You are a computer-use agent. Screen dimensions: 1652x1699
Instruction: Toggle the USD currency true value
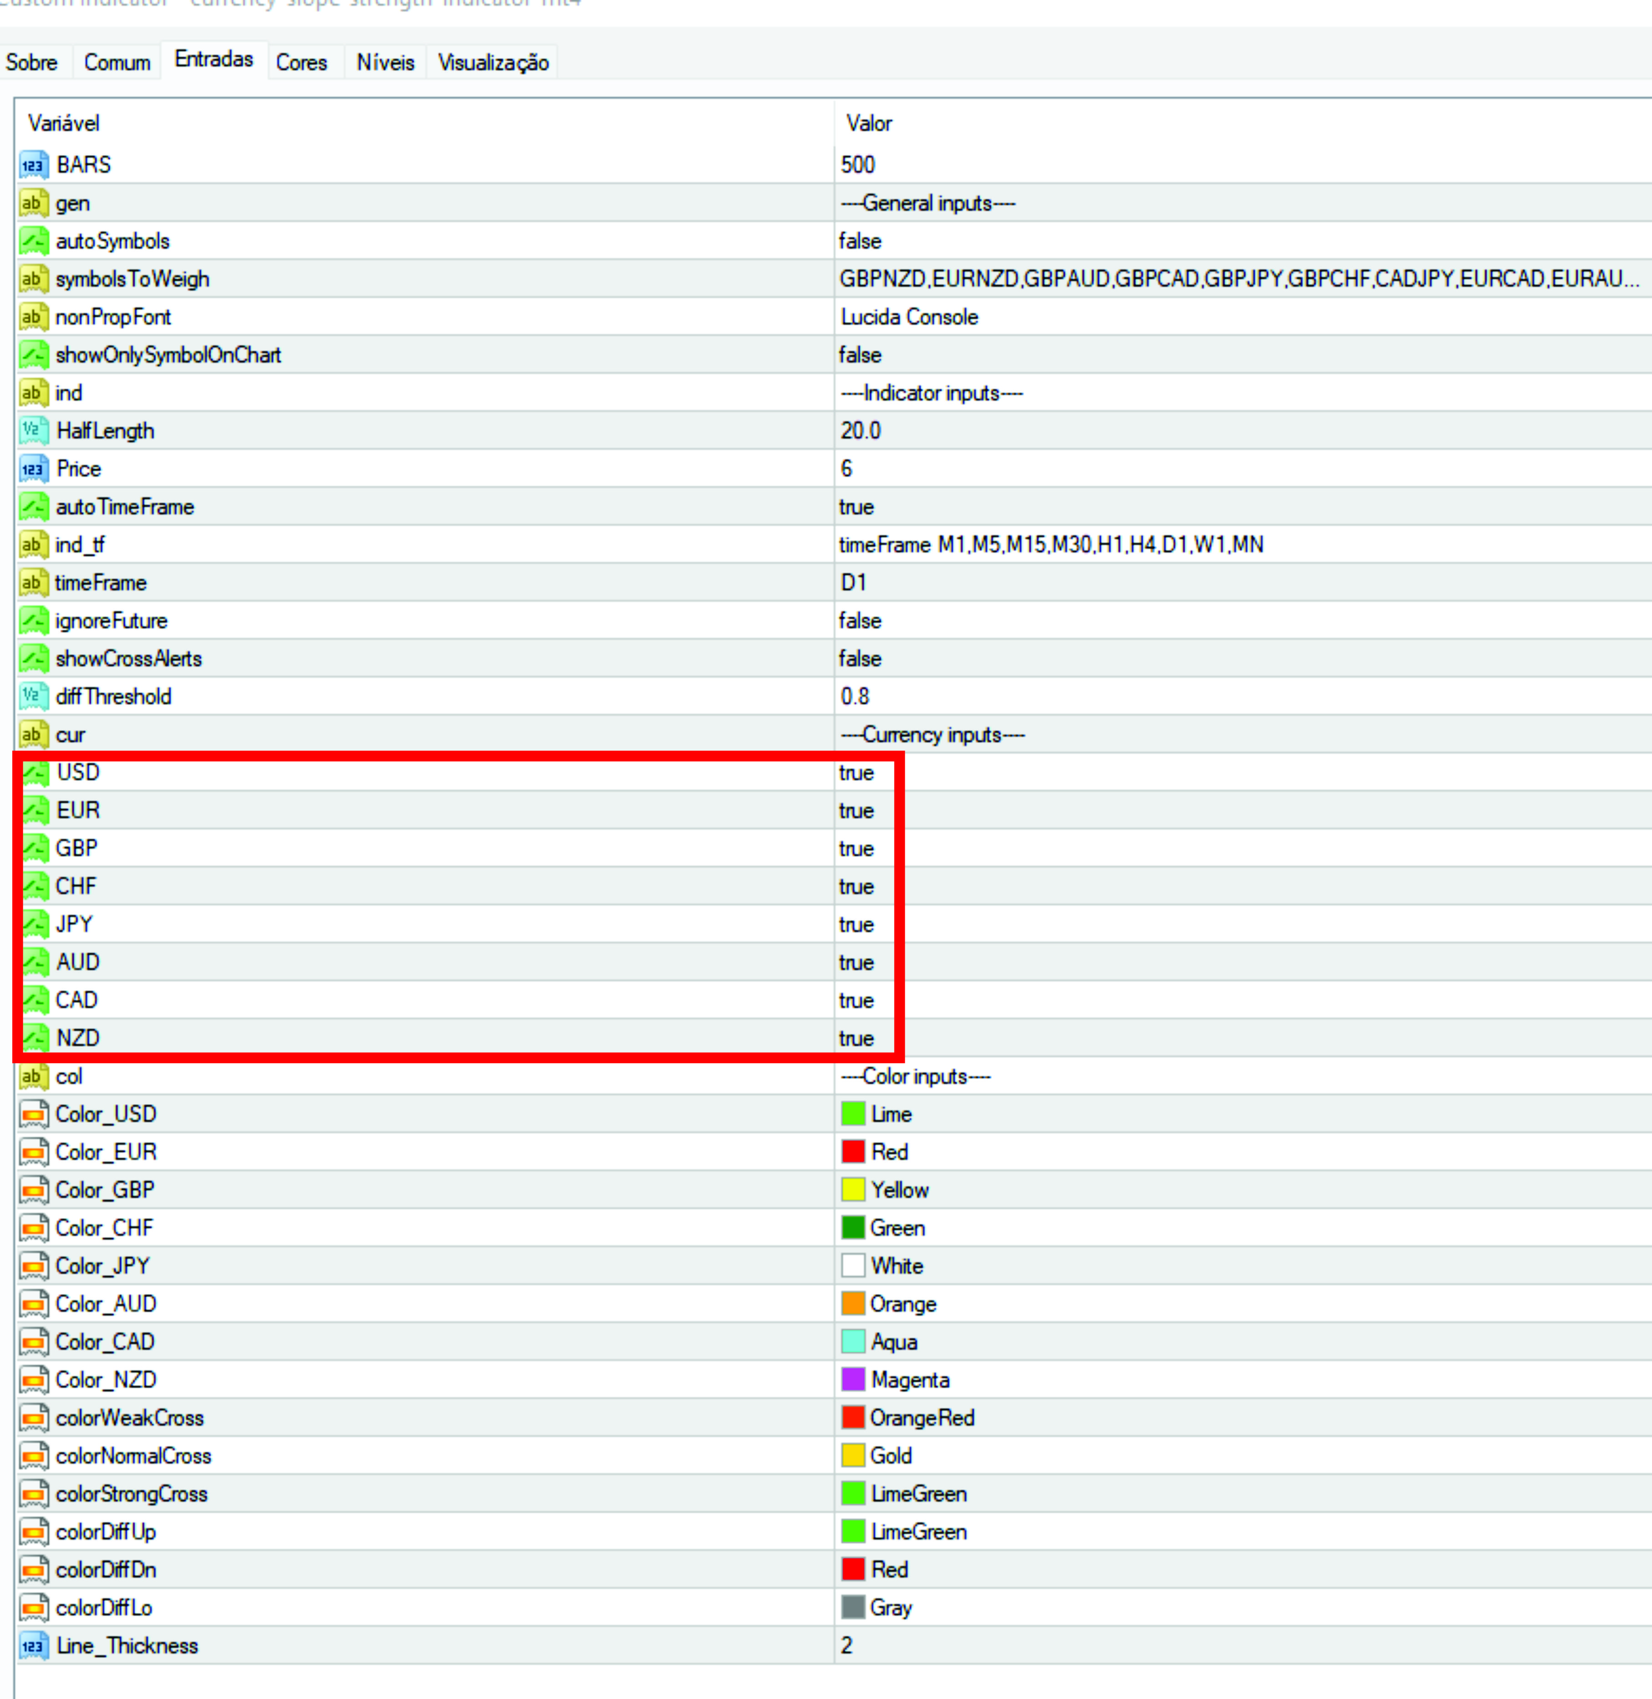click(x=857, y=773)
